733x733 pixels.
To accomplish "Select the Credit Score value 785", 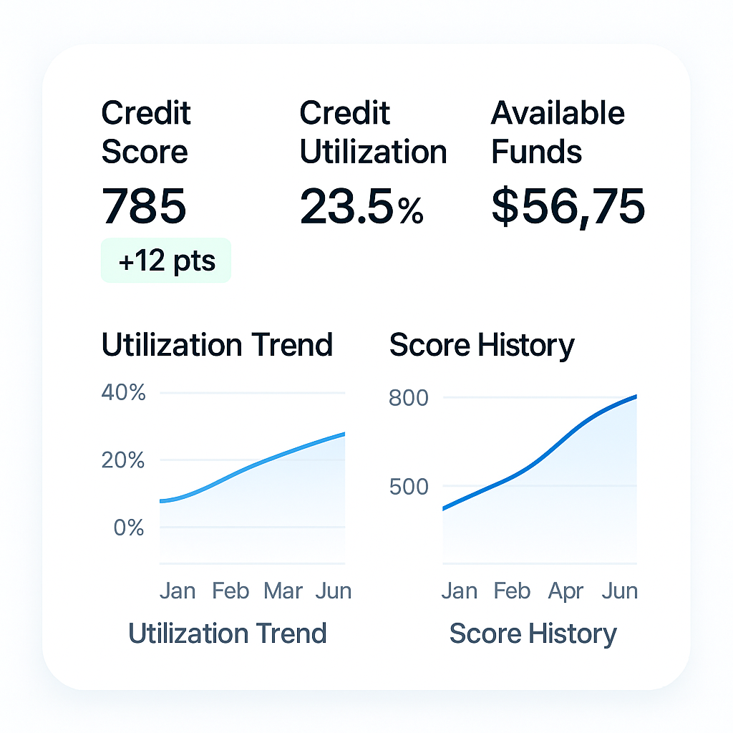I will pyautogui.click(x=144, y=206).
